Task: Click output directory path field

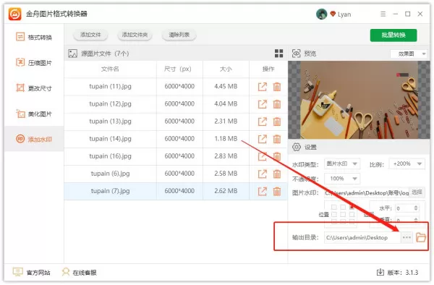Action: tap(362, 237)
